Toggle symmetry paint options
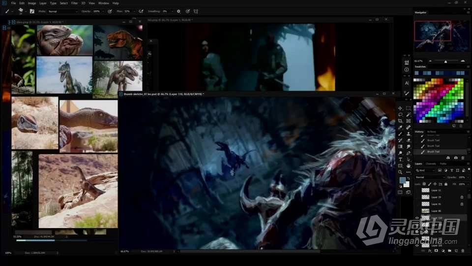 click(196, 11)
